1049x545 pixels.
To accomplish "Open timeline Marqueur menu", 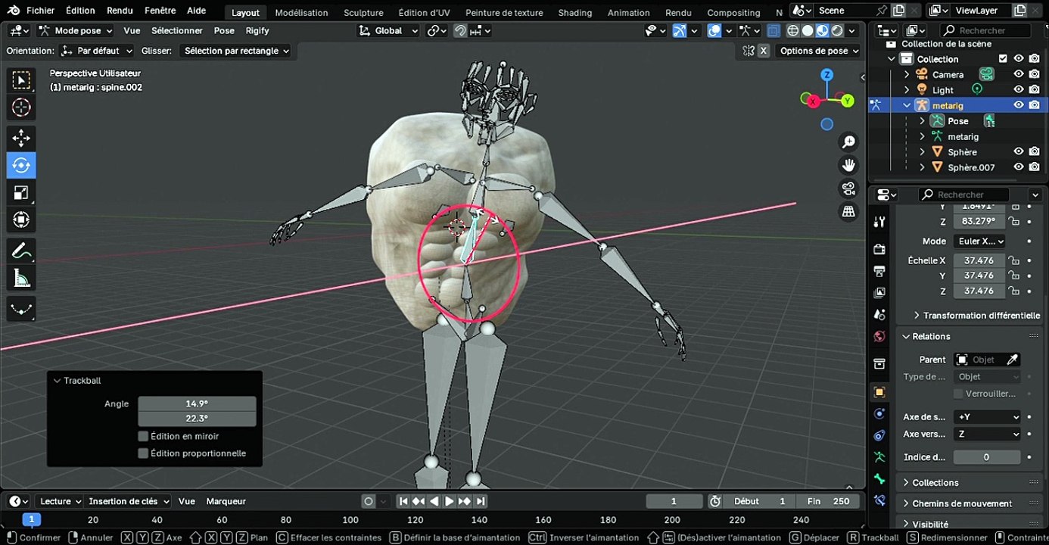I will pos(226,501).
